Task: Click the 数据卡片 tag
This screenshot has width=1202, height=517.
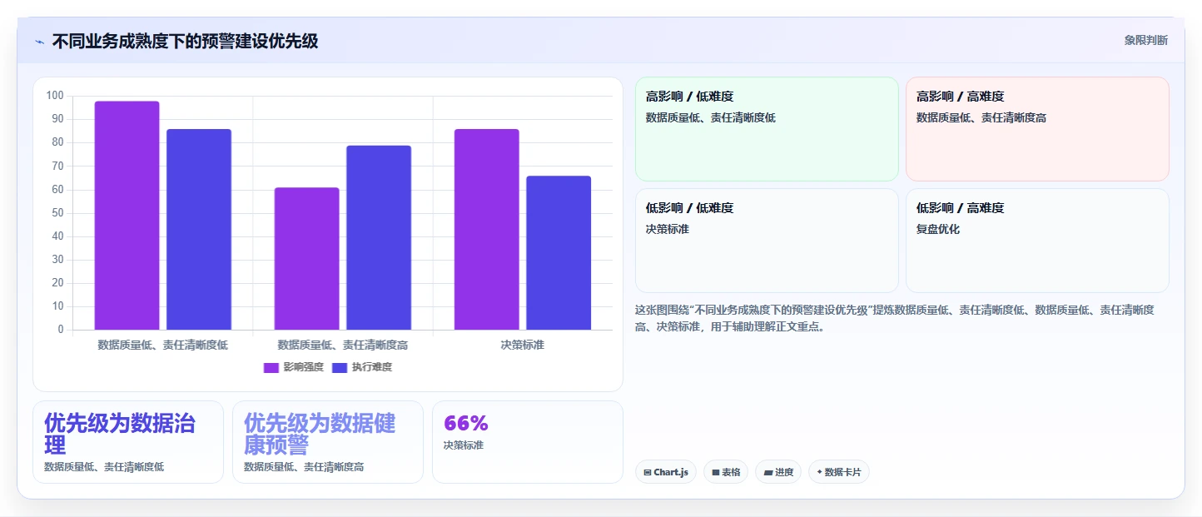Action: [x=839, y=472]
